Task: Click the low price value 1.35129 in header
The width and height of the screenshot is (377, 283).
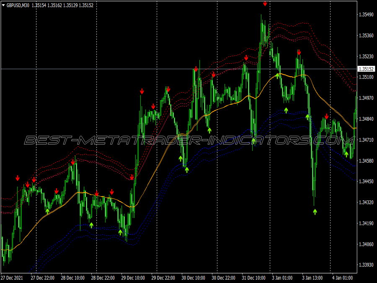Action: (70, 5)
